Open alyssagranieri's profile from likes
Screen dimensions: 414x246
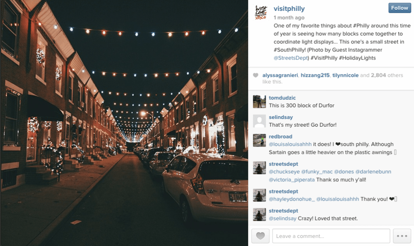280,75
